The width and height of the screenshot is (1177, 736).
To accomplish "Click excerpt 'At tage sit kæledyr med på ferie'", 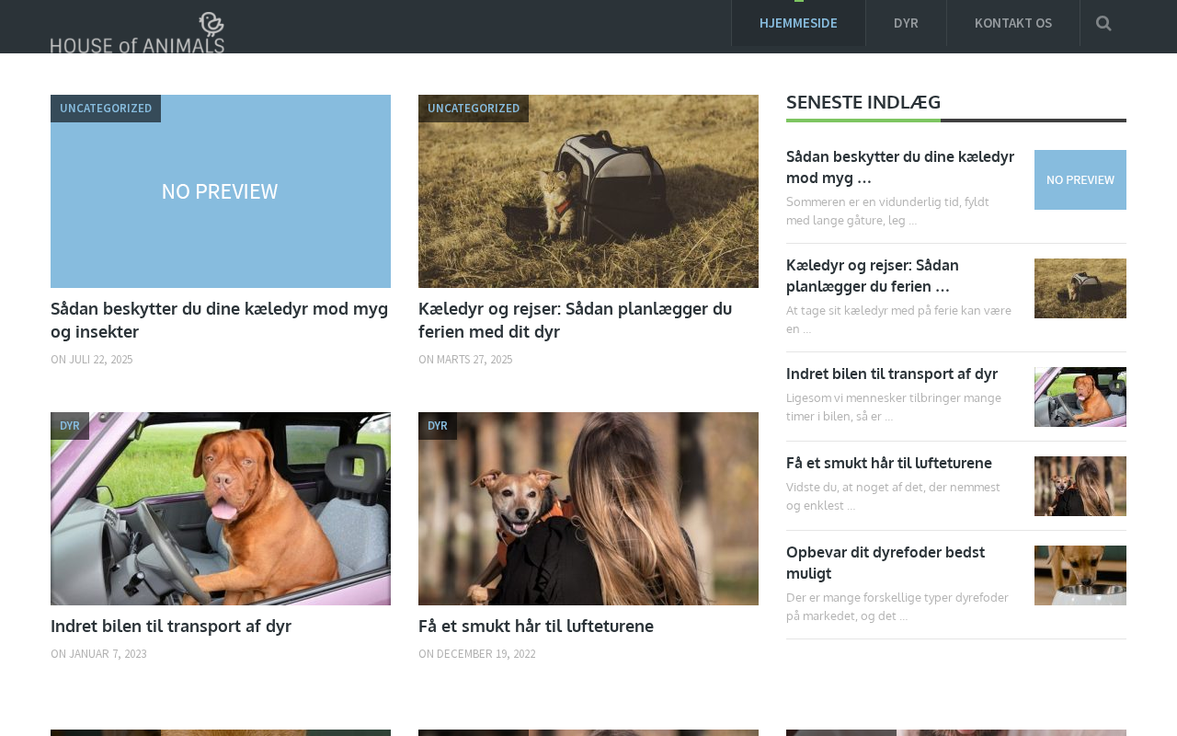I will coord(885,310).
